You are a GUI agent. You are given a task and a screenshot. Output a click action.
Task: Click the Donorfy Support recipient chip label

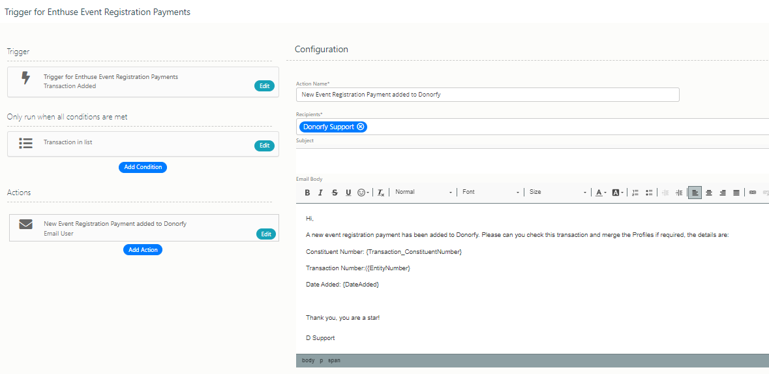(x=329, y=127)
